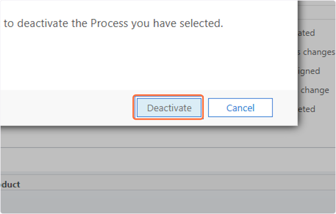Click the word 'Process' in dialog text
This screenshot has height=214, width=336.
point(109,23)
